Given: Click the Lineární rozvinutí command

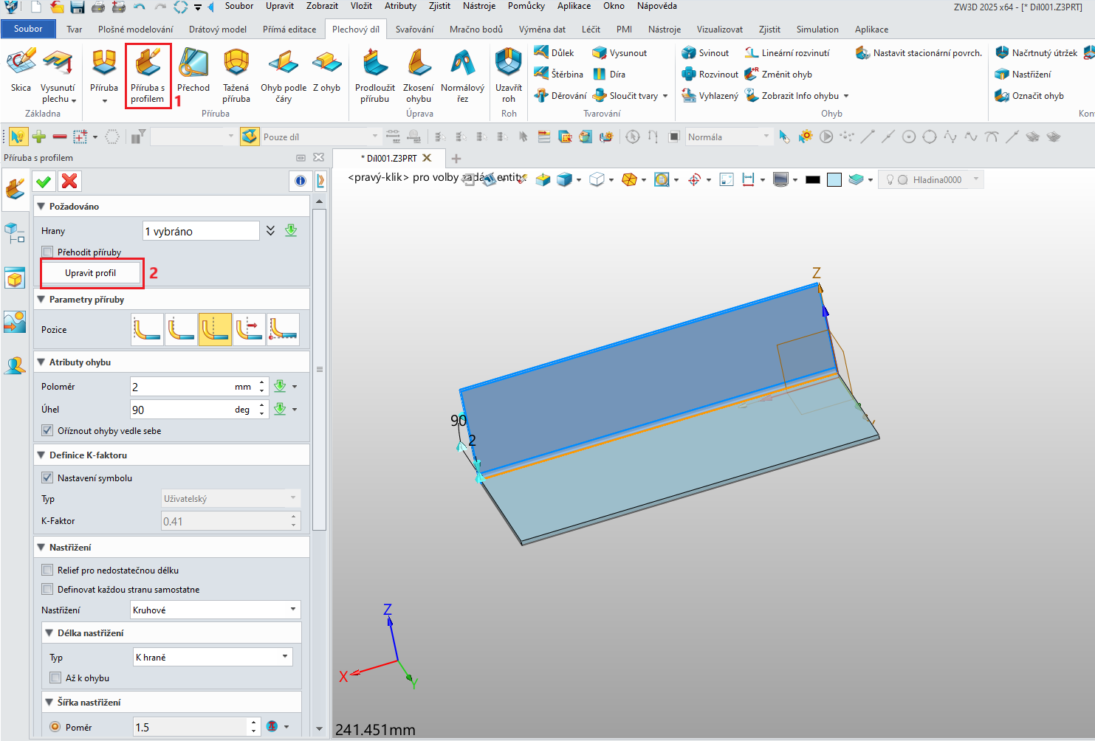Looking at the screenshot, I should tap(787, 52).
